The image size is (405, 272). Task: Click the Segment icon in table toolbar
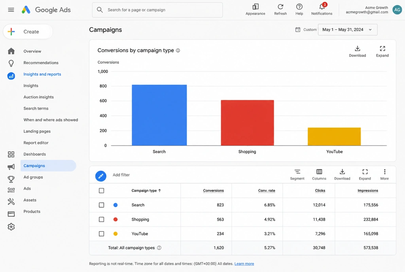[297, 172]
